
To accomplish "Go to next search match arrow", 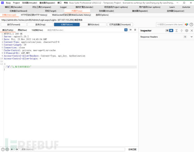I will [x=17, y=149].
